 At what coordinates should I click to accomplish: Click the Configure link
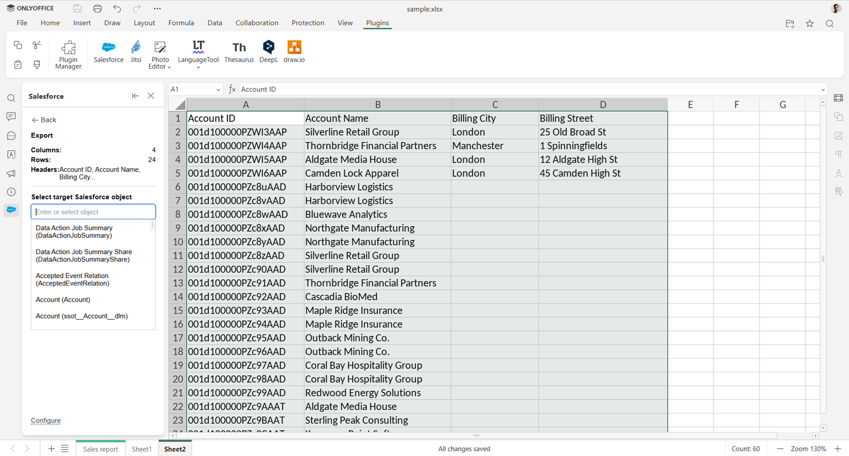[46, 421]
